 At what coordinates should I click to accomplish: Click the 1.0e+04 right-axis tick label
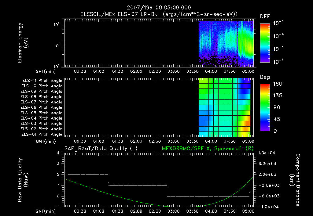(x=267, y=153)
